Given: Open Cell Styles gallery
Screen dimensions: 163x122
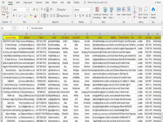Looking at the screenshot, I should point(111,13).
